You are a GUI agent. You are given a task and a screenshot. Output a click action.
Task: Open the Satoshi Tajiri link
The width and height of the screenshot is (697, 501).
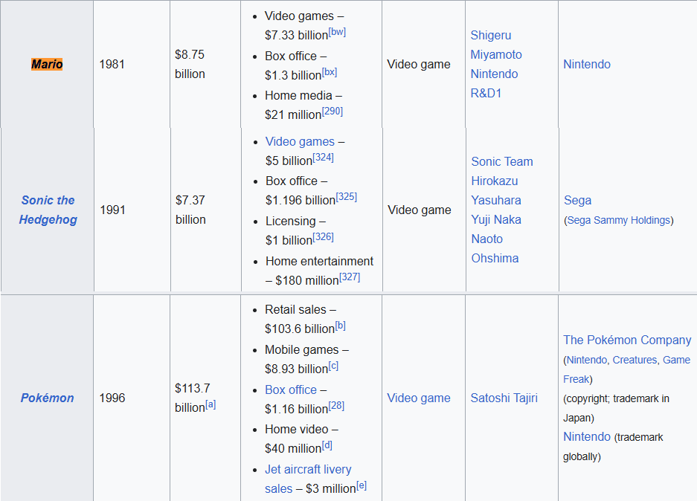(504, 398)
